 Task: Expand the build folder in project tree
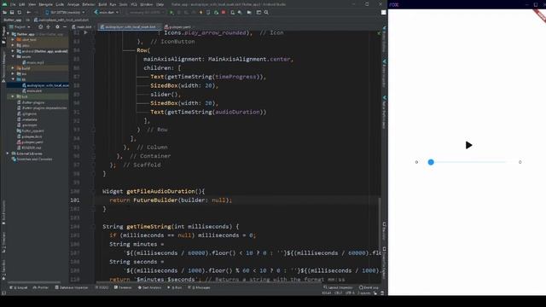(13, 68)
